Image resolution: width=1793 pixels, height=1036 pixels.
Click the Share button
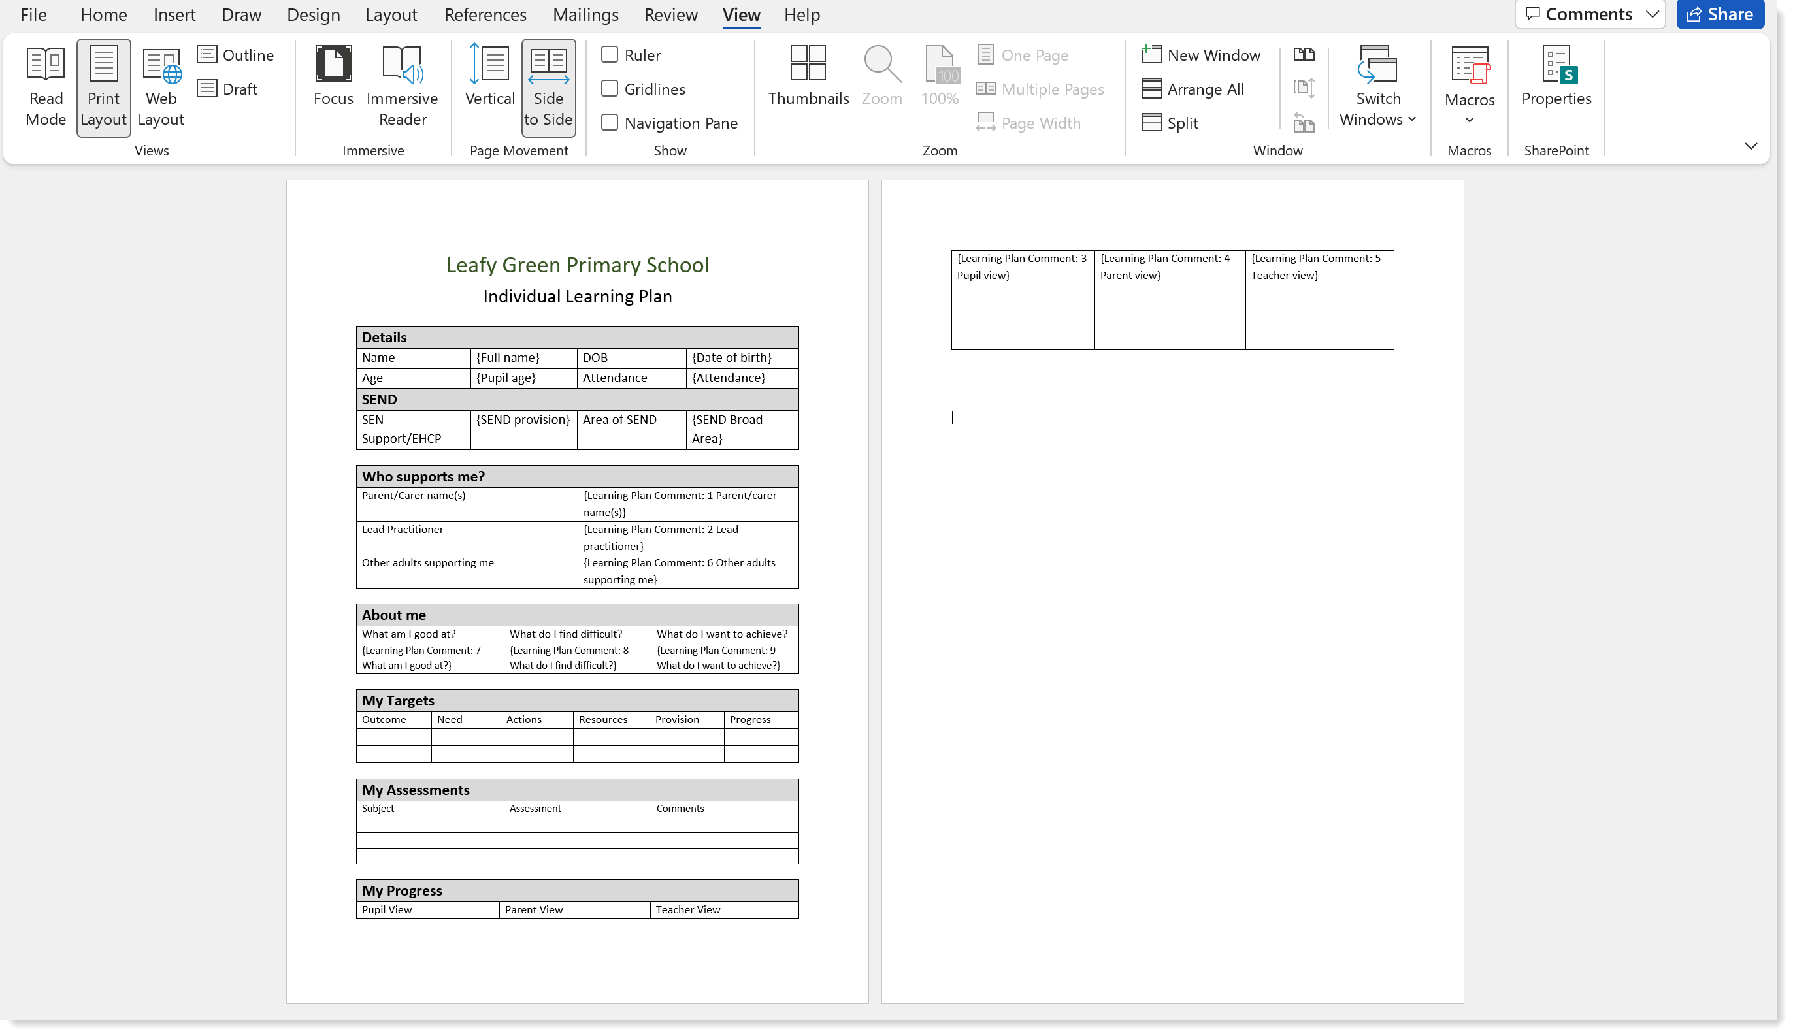click(1720, 14)
